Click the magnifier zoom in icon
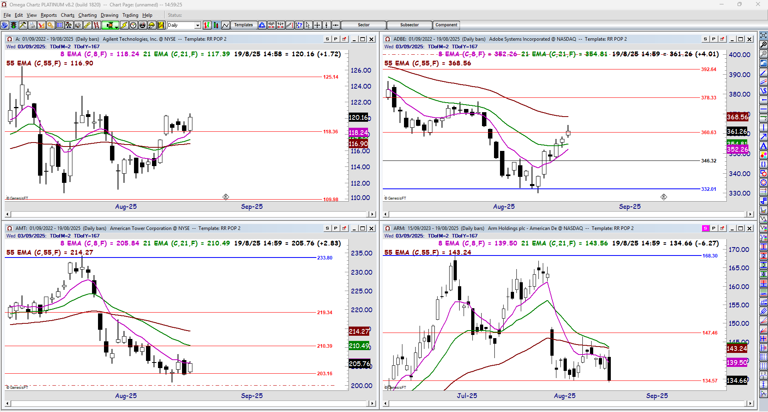This screenshot has width=768, height=412. click(764, 45)
